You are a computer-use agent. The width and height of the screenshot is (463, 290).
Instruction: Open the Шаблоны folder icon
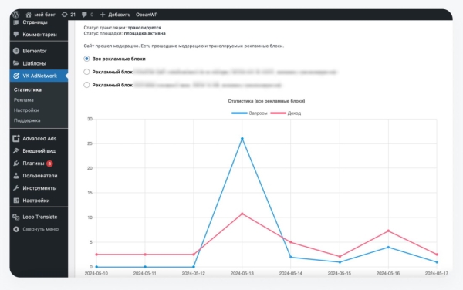tap(16, 63)
